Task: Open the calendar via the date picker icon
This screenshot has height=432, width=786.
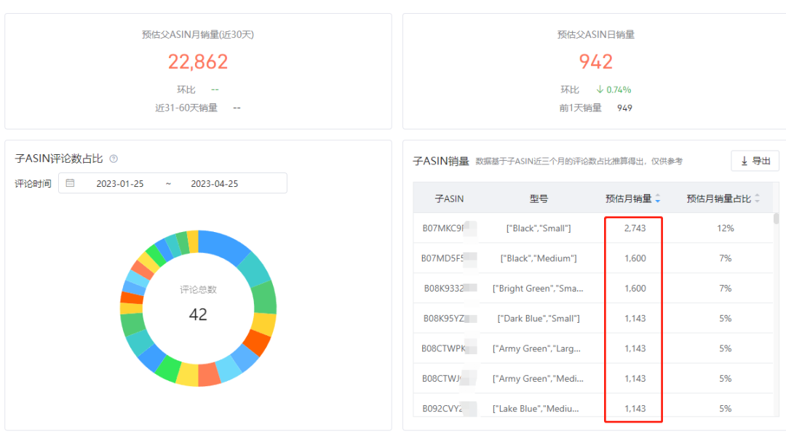Action: pyautogui.click(x=71, y=183)
